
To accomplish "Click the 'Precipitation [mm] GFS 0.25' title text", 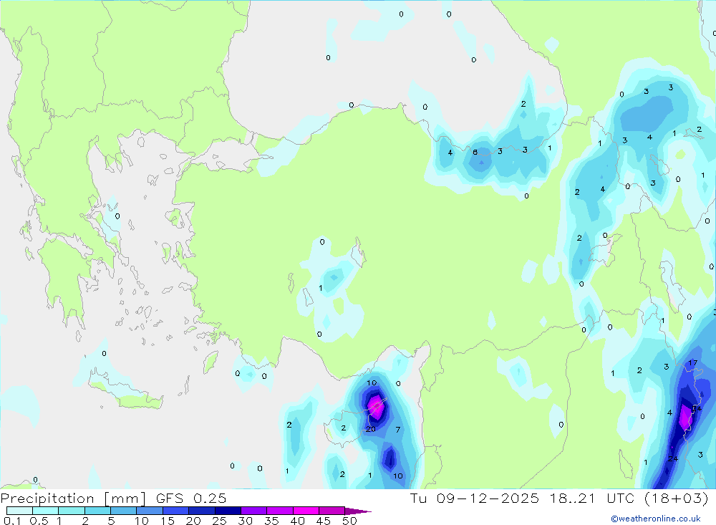I will pyautogui.click(x=113, y=498).
